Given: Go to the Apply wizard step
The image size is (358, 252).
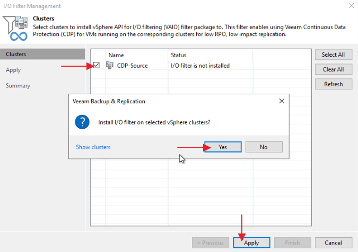Looking at the screenshot, I should [x=13, y=70].
